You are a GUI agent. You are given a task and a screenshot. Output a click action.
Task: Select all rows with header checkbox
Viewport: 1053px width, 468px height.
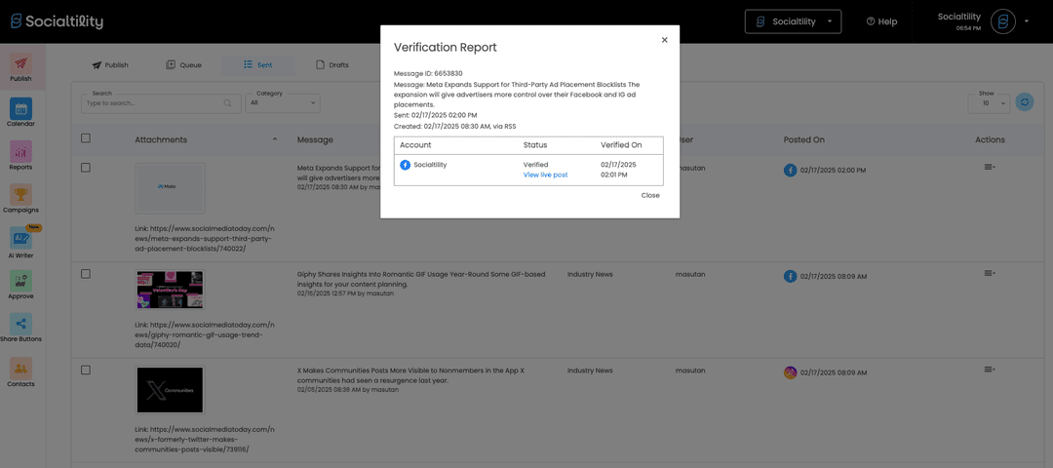[x=85, y=138]
